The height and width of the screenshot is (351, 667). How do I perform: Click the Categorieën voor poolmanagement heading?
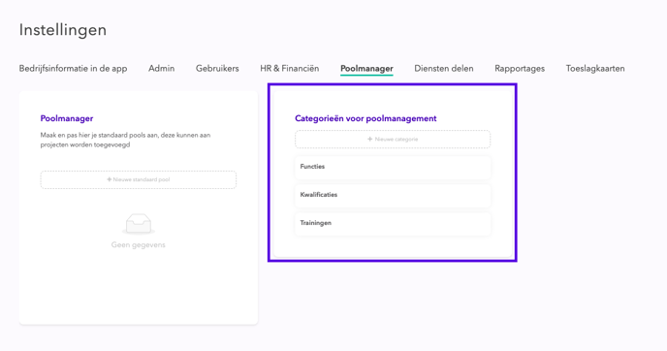365,118
